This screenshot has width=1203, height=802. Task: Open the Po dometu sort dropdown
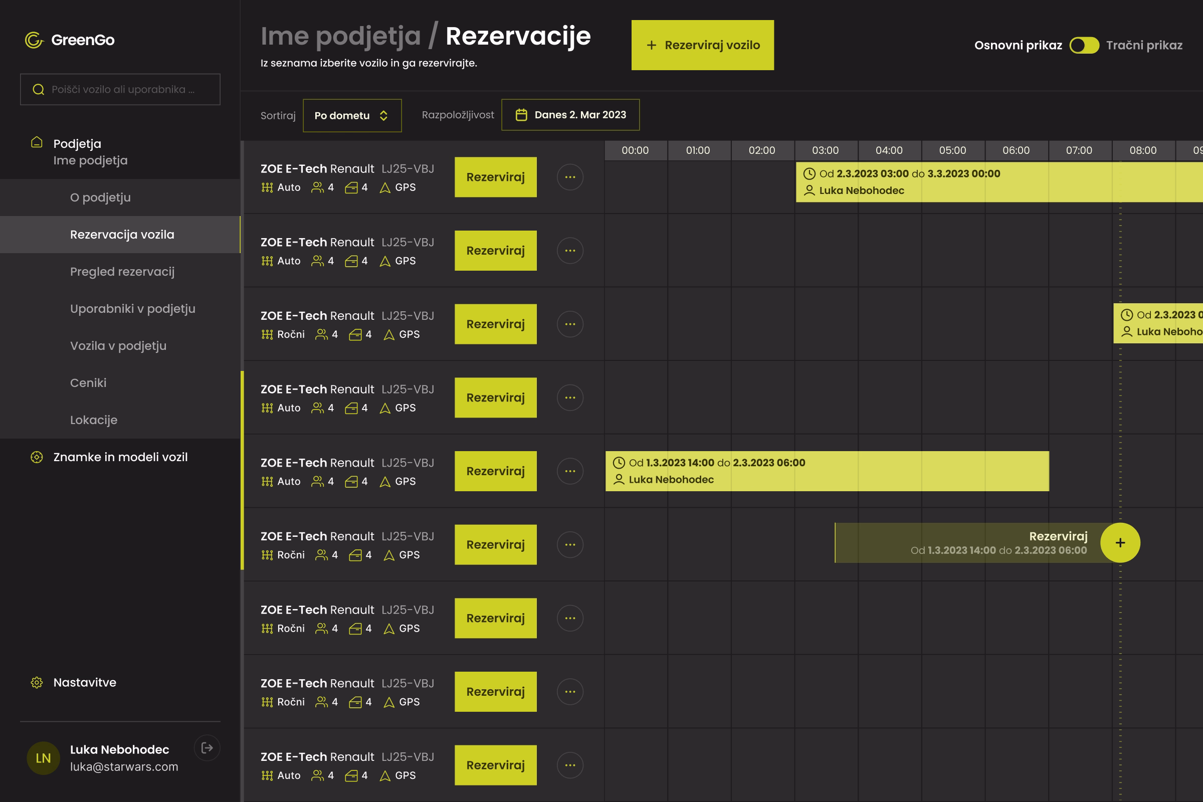click(352, 116)
